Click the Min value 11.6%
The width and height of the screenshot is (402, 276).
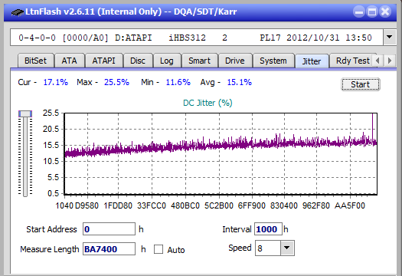[178, 82]
